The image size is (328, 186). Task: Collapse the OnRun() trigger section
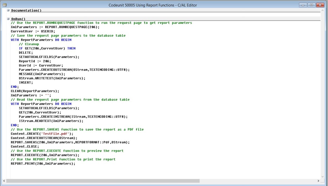pyautogui.click(x=8, y=18)
